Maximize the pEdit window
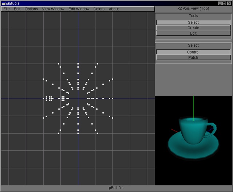The height and width of the screenshot is (192, 233). click(x=224, y=3)
